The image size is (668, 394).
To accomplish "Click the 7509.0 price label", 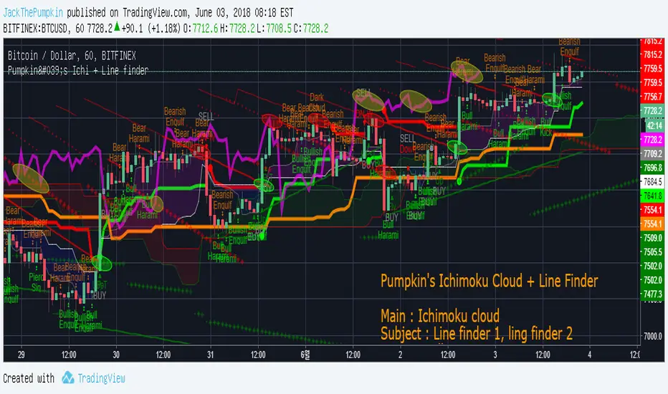I will click(652, 238).
